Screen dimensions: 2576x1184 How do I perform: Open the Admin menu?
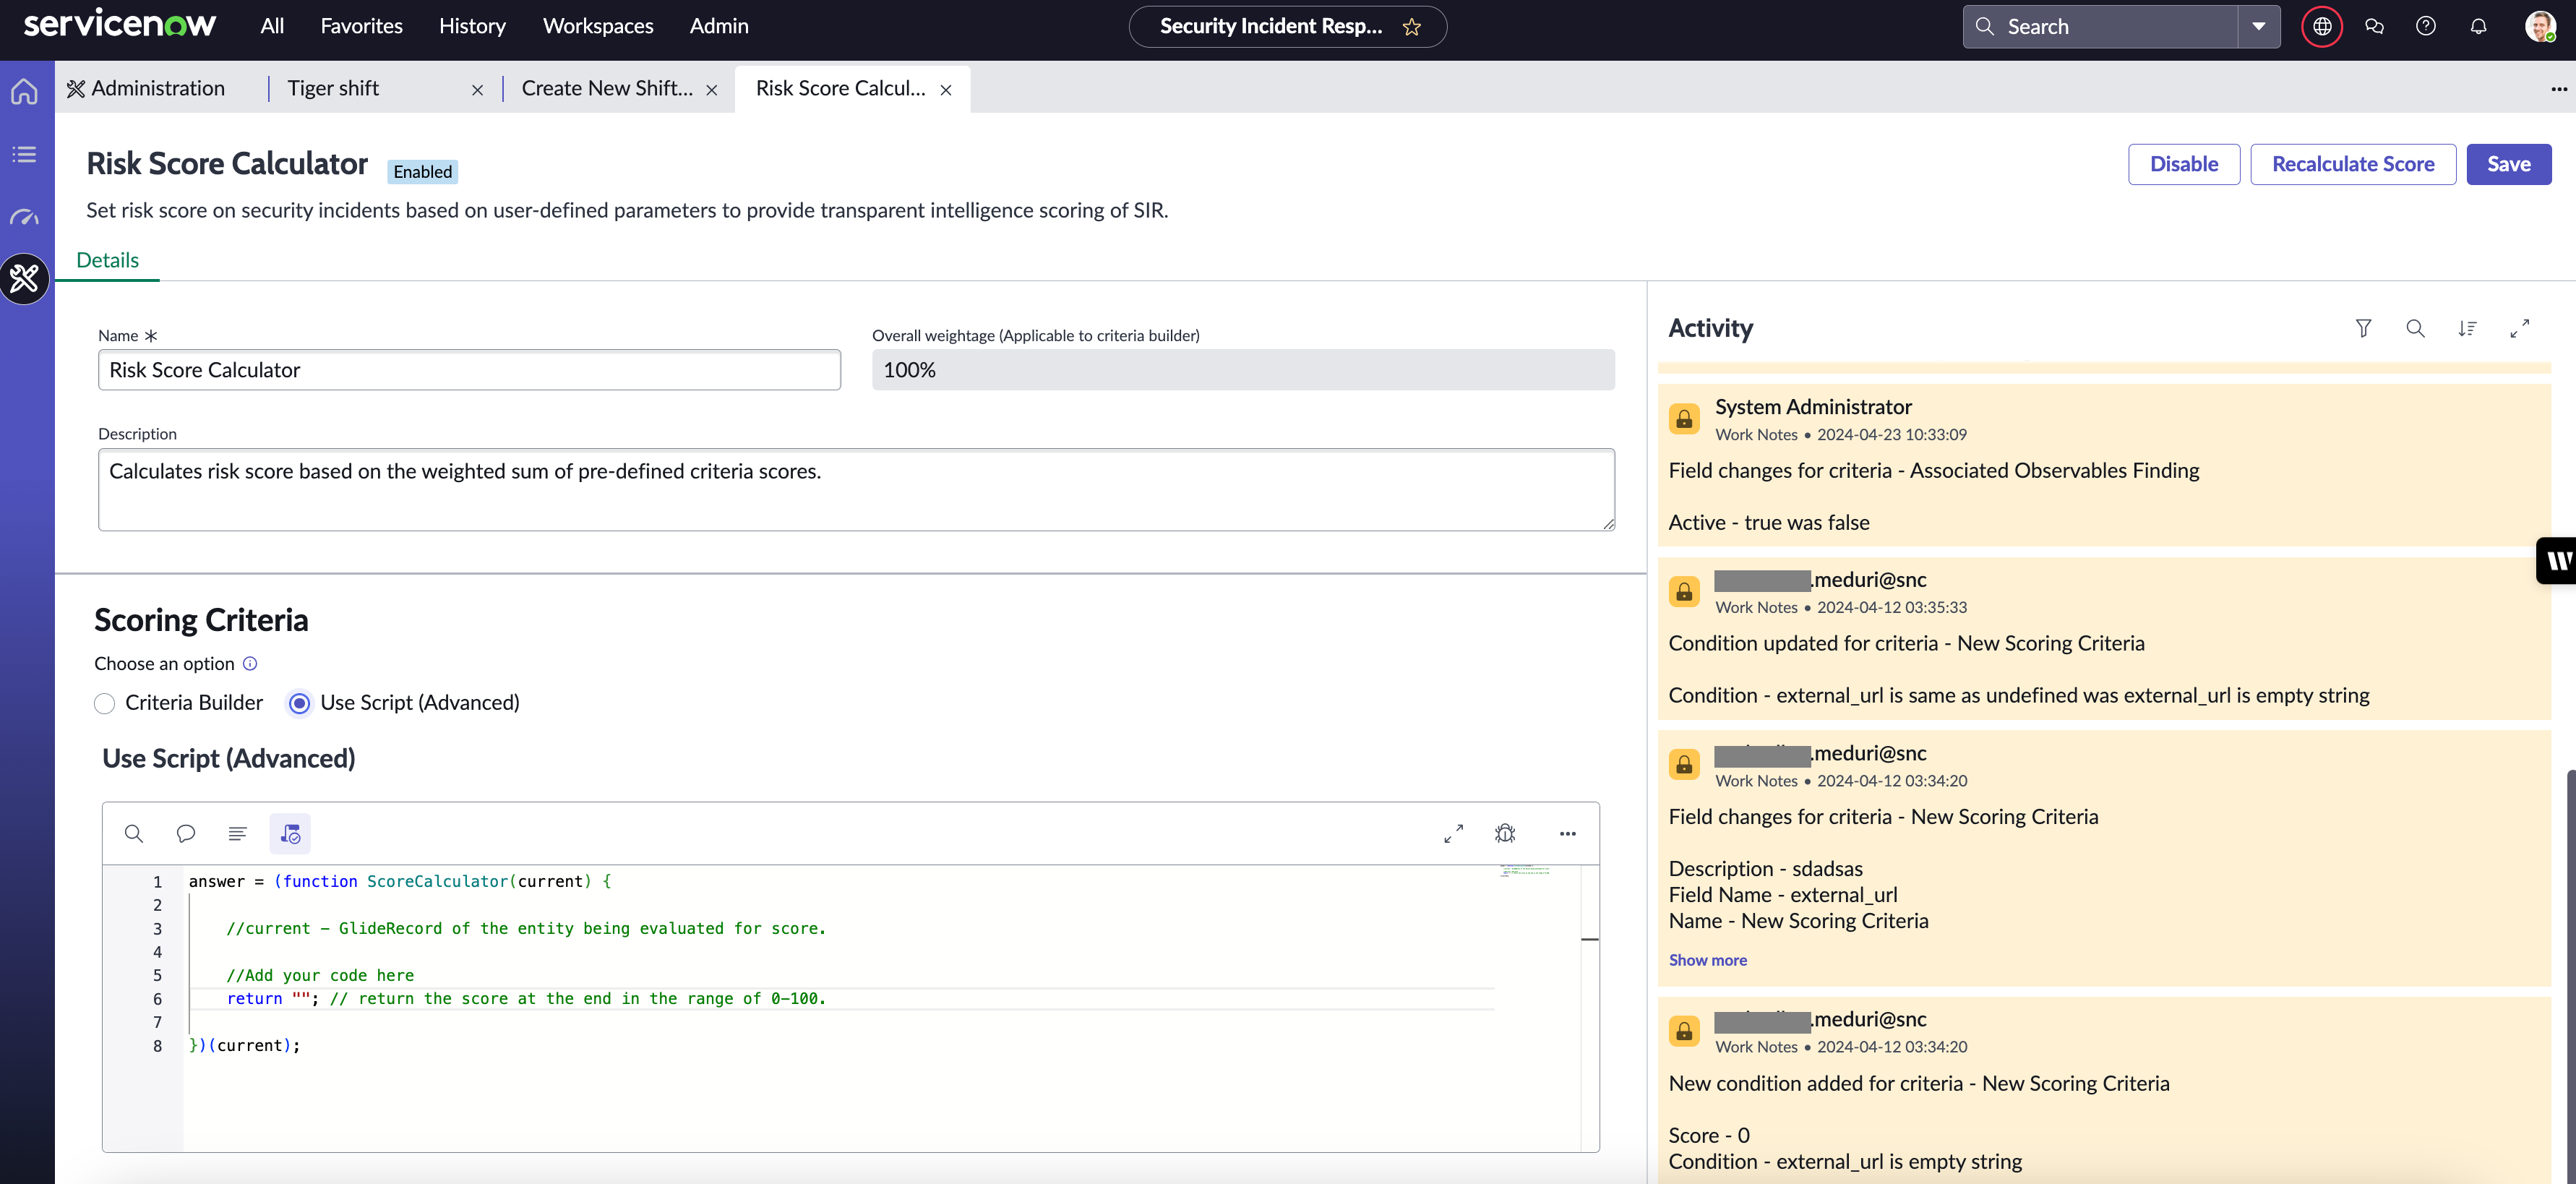coord(718,26)
